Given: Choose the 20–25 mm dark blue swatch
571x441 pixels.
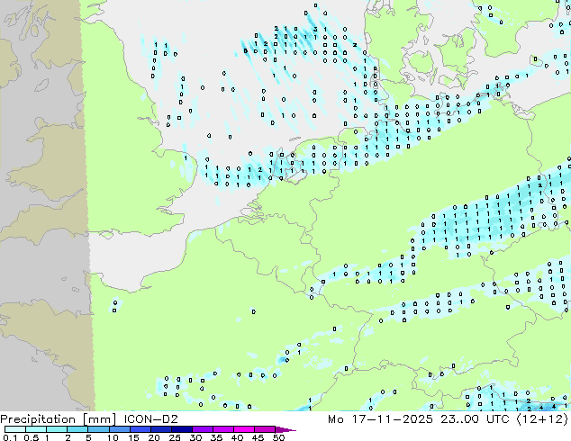Looking at the screenshot, I should click(160, 429).
